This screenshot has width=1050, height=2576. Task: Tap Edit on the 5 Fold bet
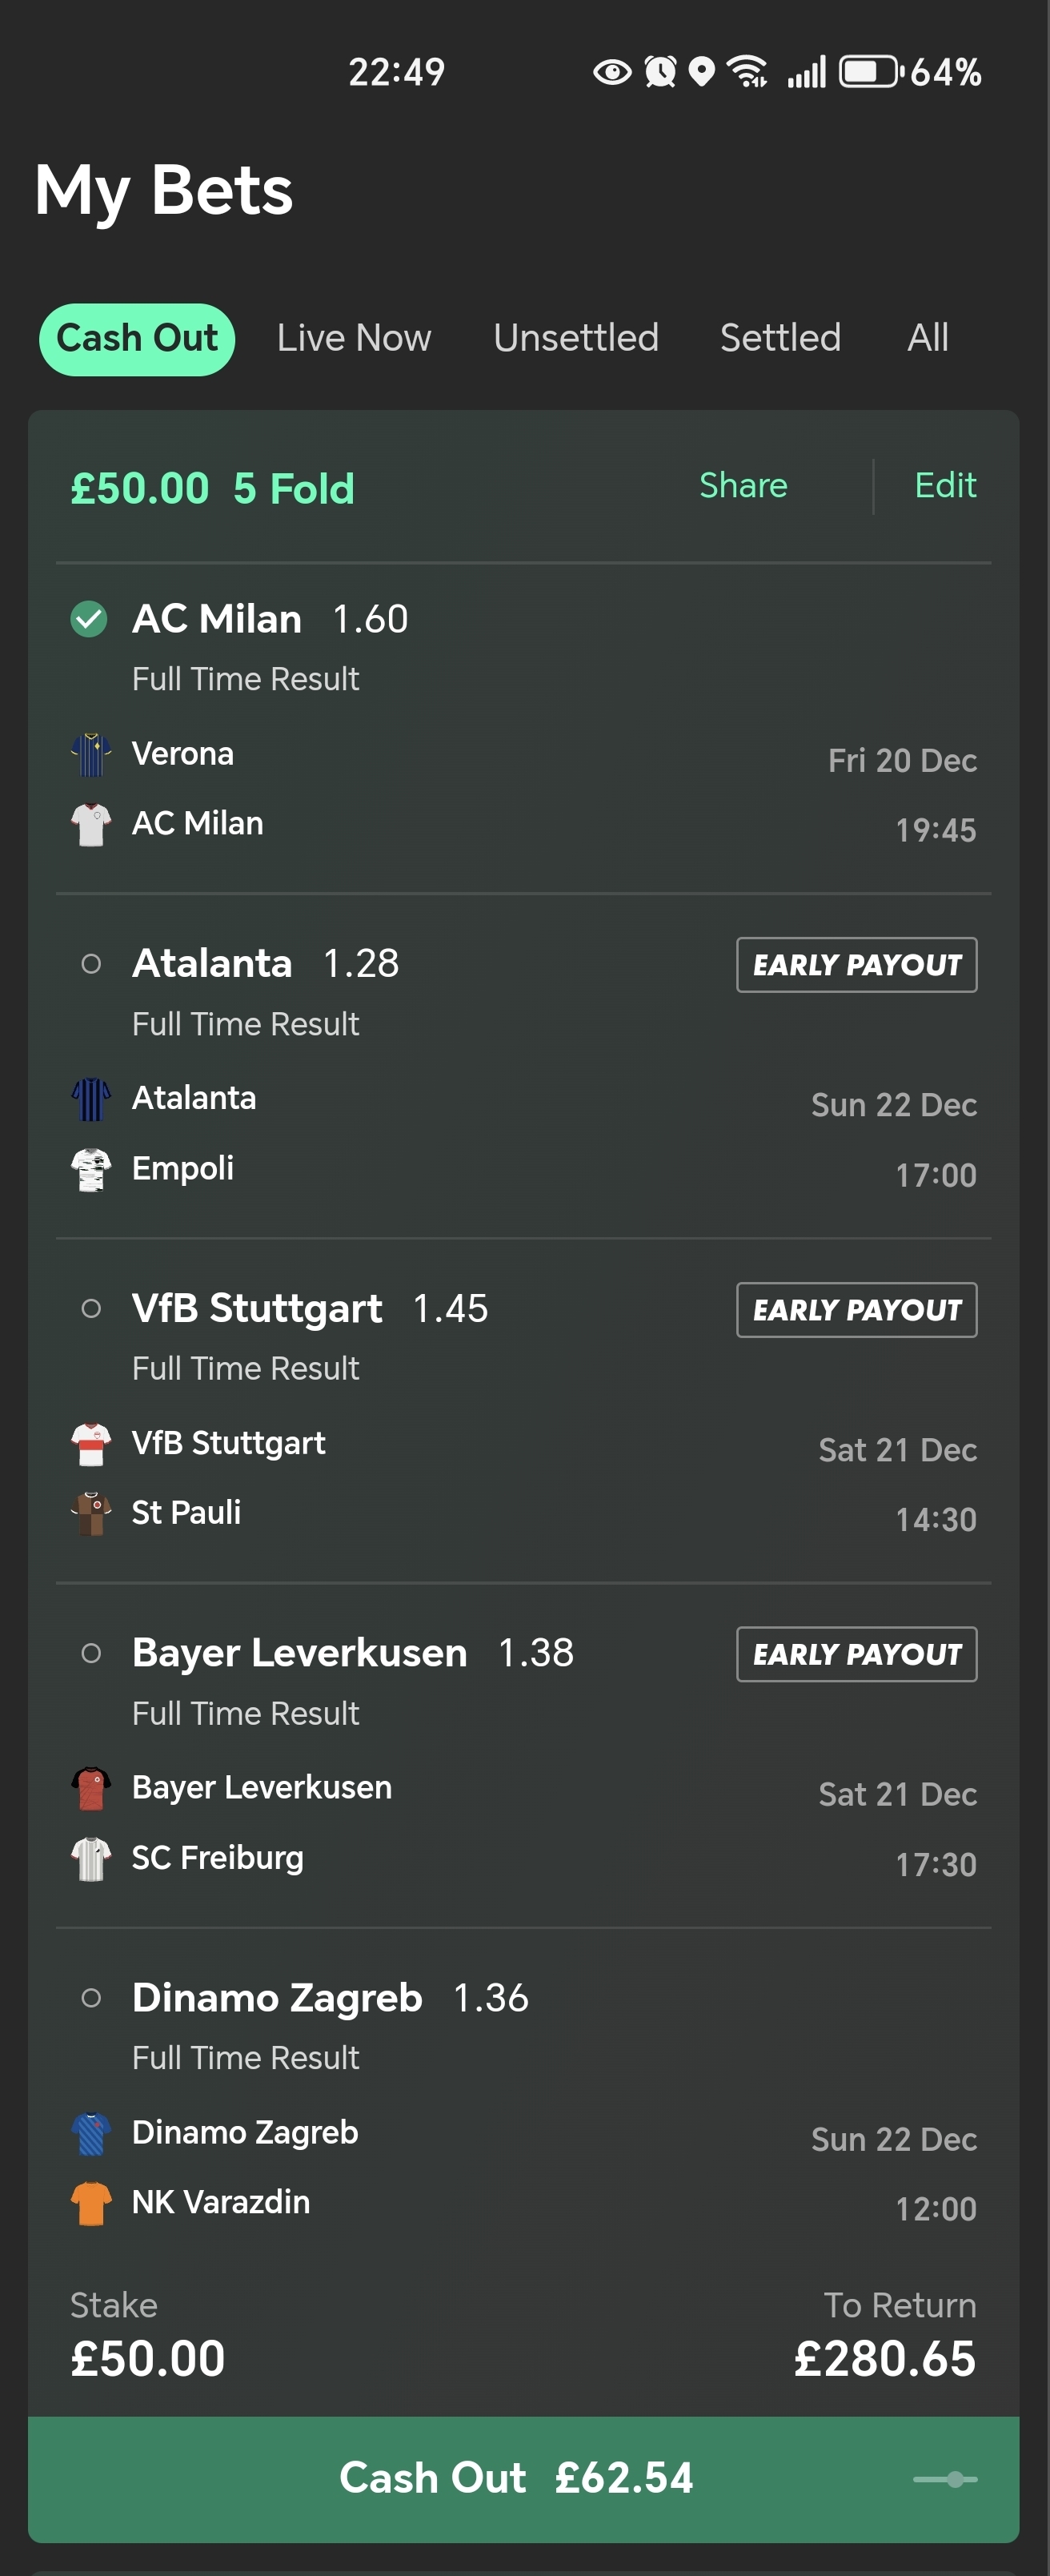pos(945,486)
